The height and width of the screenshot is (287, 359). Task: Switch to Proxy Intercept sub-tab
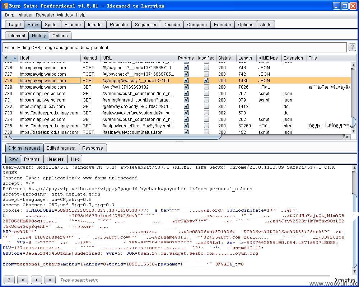coord(17,36)
